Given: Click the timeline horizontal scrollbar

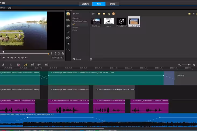Looking at the screenshot, I should click(52, 128).
